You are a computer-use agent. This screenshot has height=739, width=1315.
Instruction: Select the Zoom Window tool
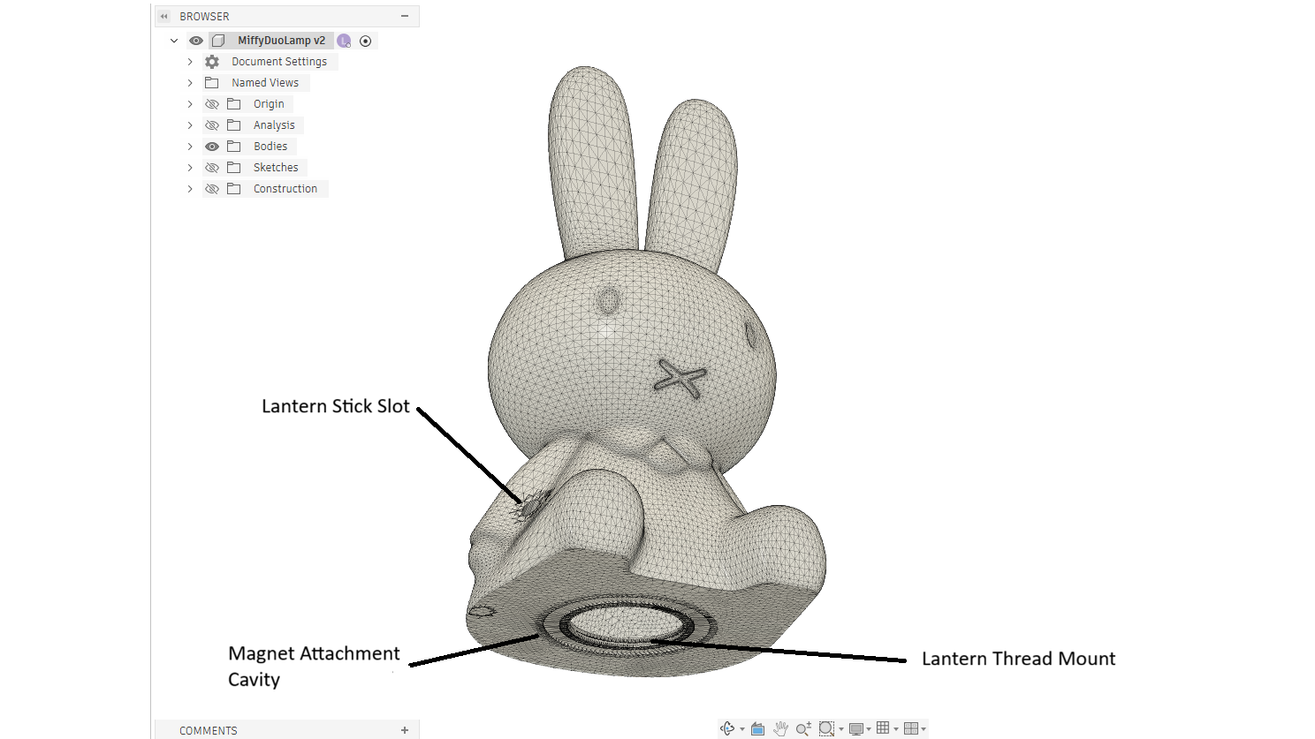(x=826, y=728)
